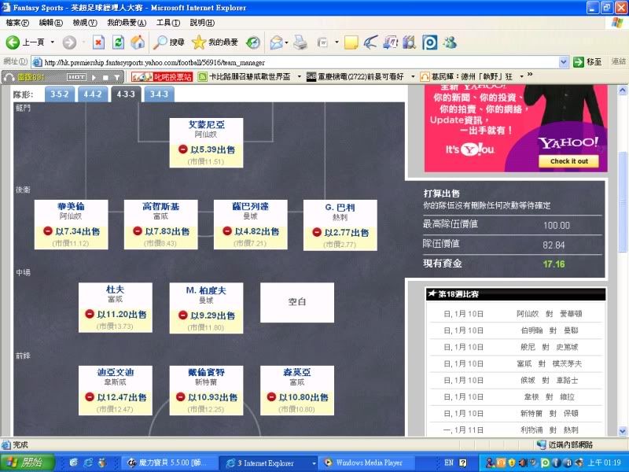
Task: Expand the address bar URL dropdown
Action: (x=564, y=62)
